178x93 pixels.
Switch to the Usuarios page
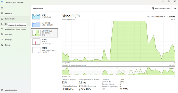[x=15, y=34]
